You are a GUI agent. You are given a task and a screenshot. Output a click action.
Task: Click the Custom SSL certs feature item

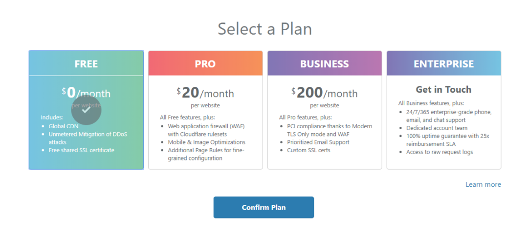click(x=308, y=150)
